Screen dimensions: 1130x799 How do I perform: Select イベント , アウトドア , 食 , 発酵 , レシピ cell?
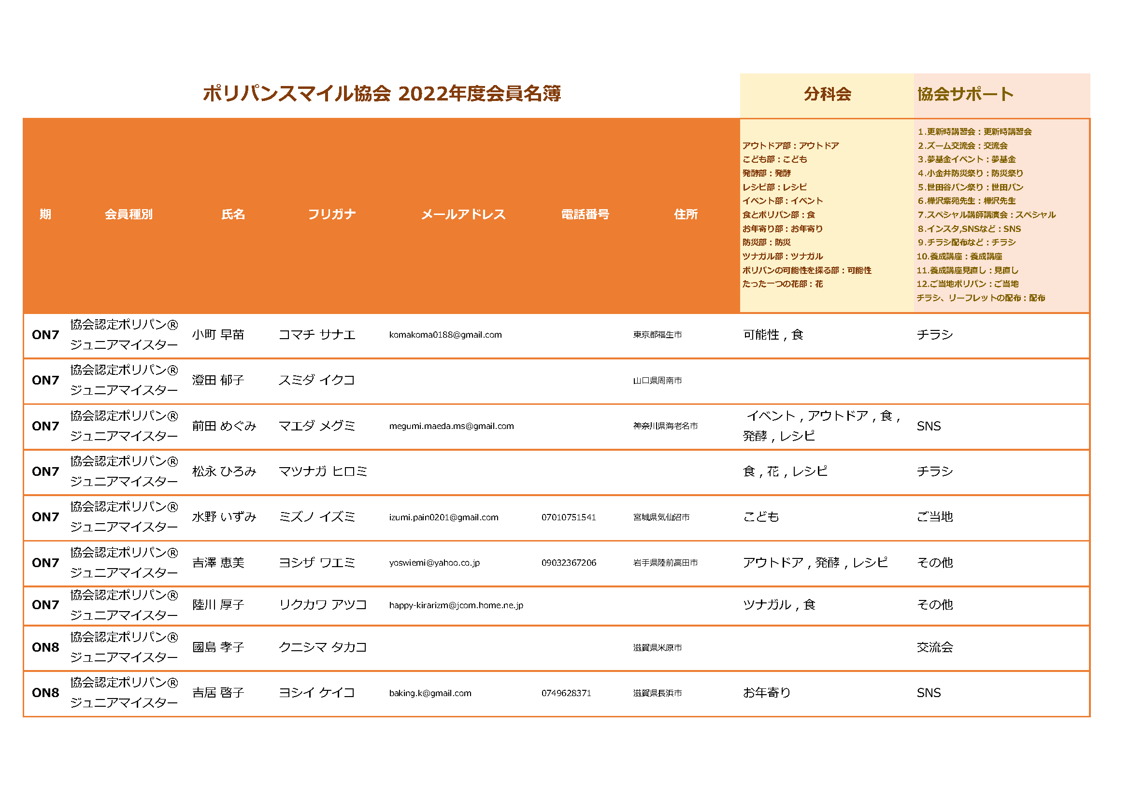click(822, 426)
